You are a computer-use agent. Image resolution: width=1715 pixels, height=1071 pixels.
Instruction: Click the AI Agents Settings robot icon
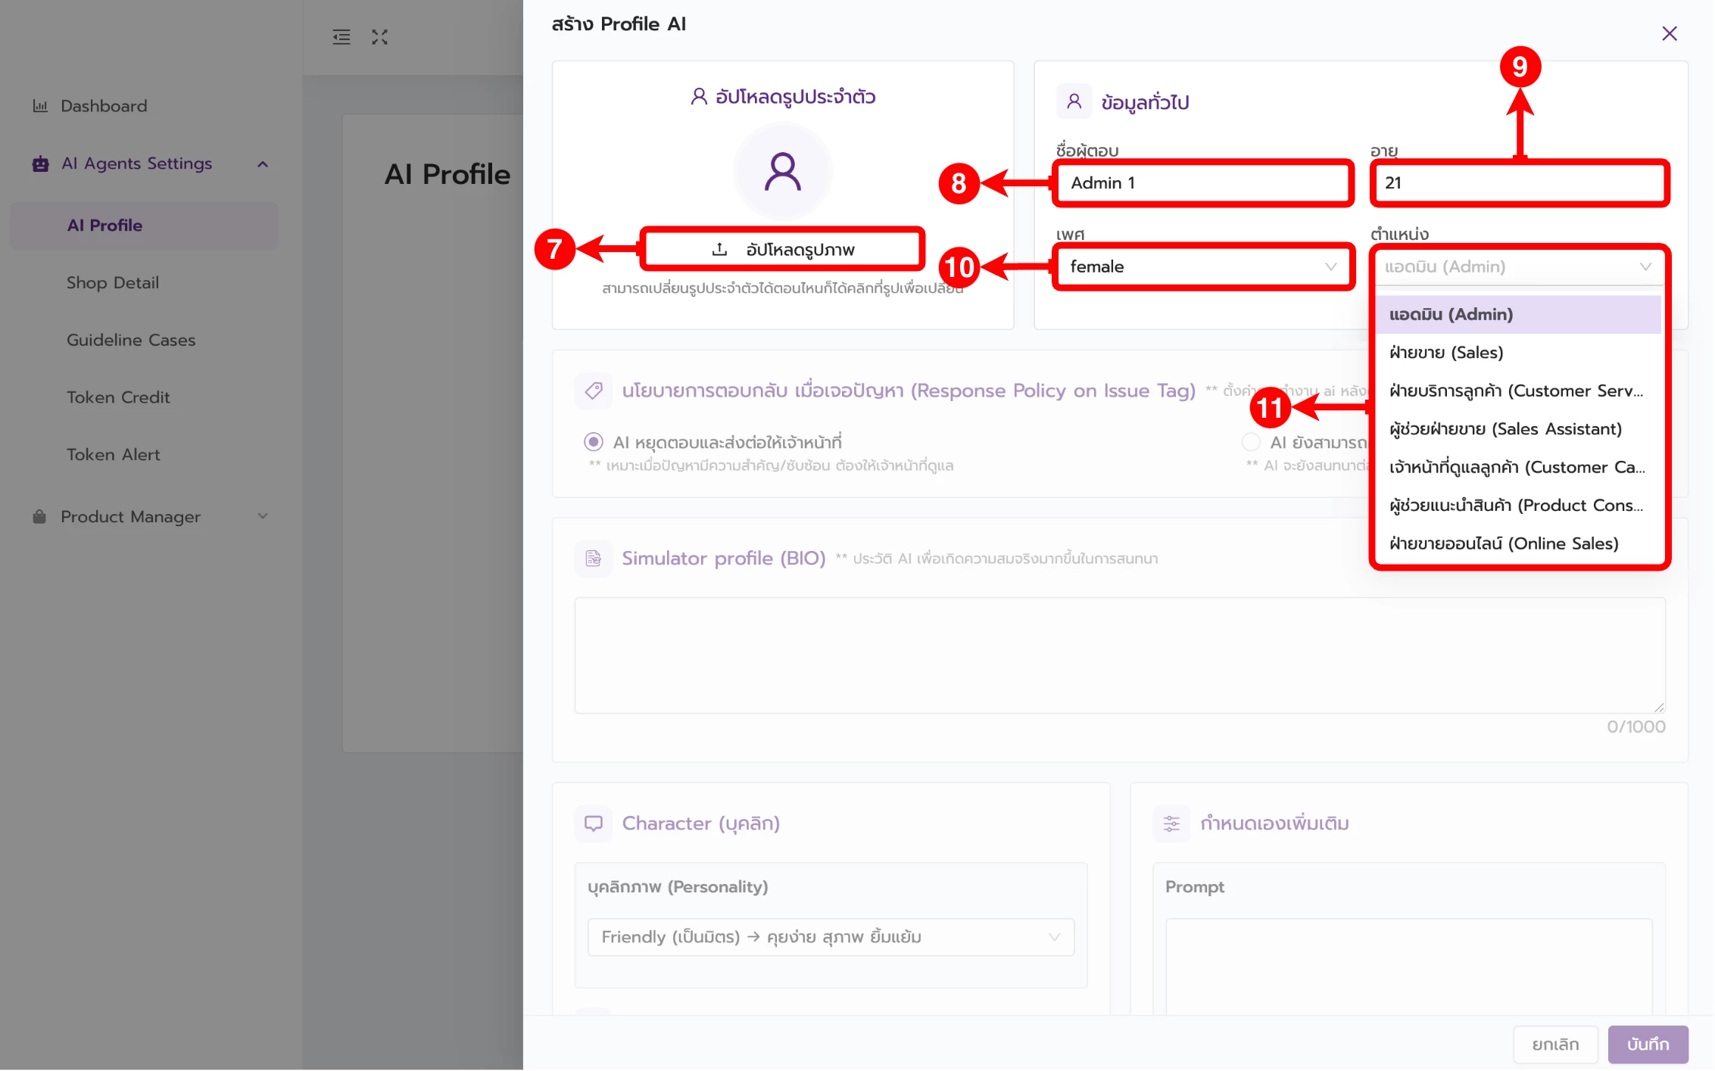pos(41,163)
